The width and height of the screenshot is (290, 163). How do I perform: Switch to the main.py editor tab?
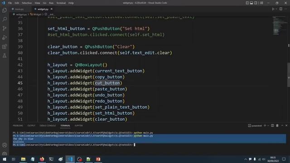click(19, 9)
